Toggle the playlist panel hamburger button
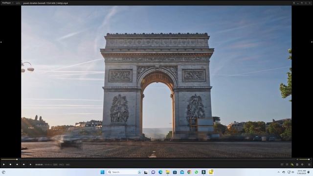Screen dimensions: 313x176 (x=309, y=164)
